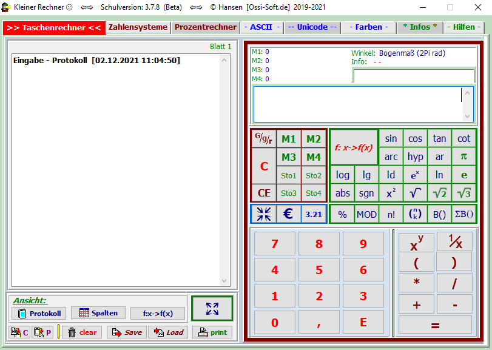492x350 pixels.
Task: Switch to the Zahlensysteme tab
Action: (138, 27)
